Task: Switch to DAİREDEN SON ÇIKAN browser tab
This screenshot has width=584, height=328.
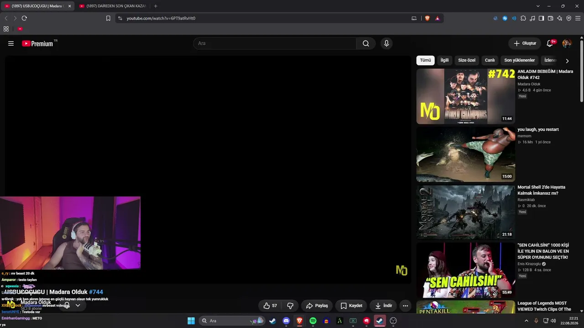Action: coord(113,6)
